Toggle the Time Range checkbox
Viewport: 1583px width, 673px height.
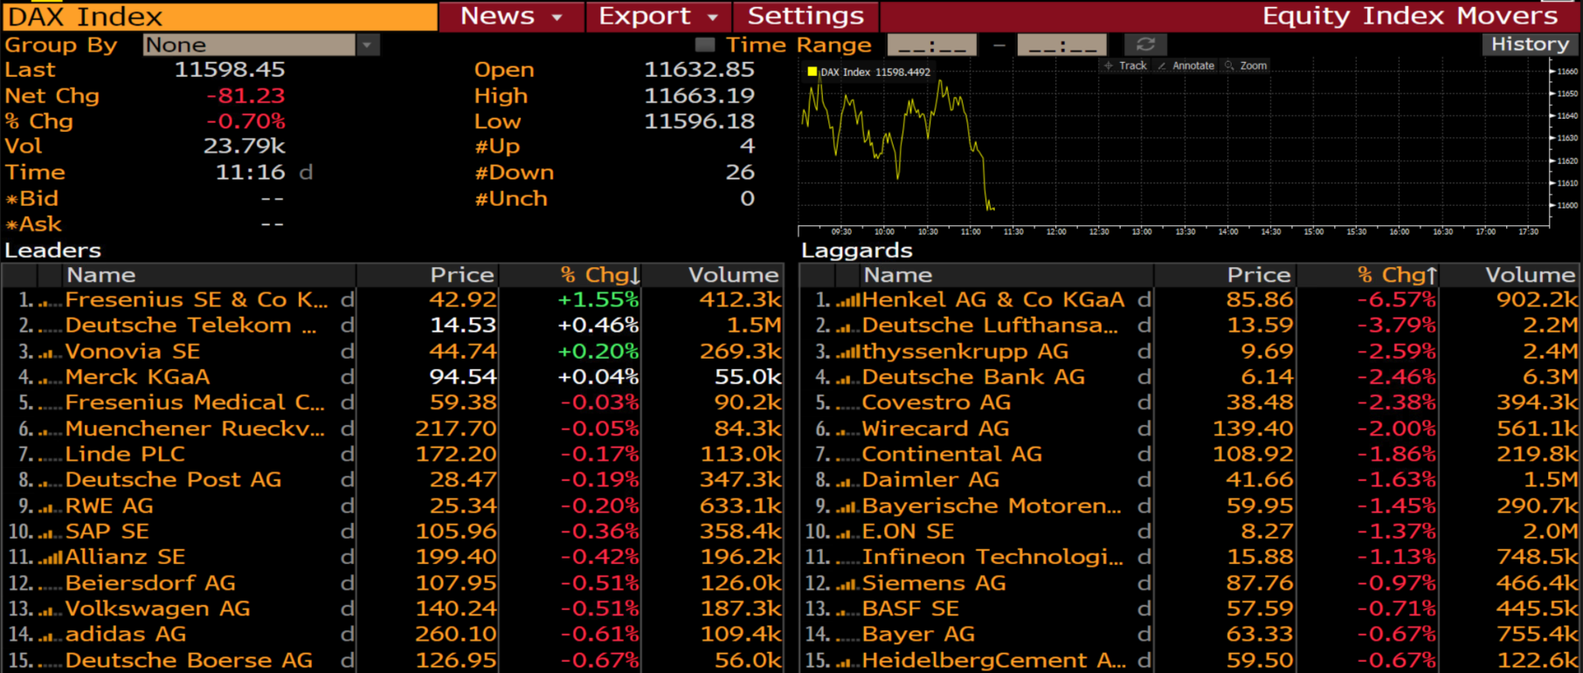pyautogui.click(x=704, y=45)
